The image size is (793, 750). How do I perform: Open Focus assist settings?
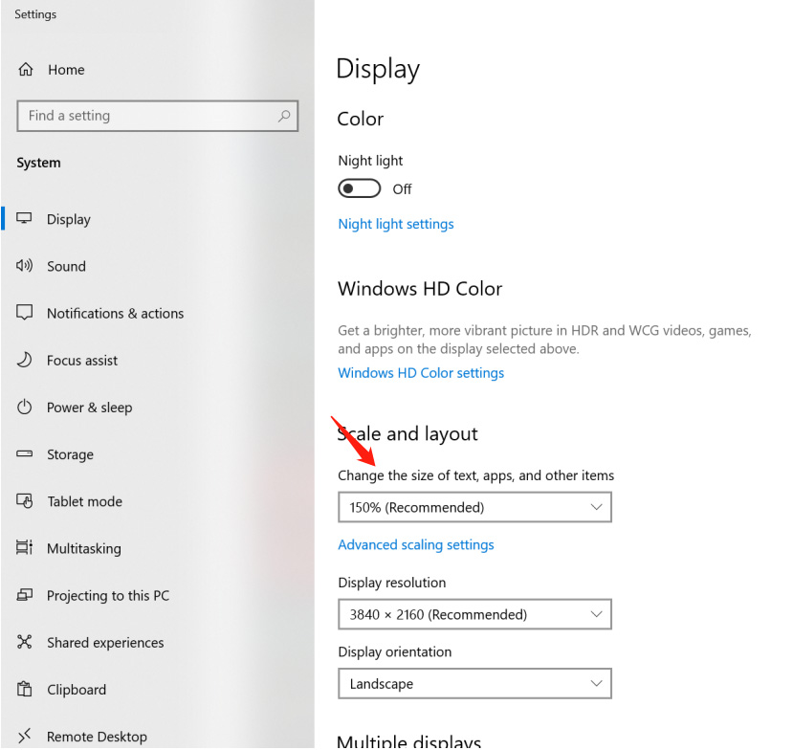82,360
